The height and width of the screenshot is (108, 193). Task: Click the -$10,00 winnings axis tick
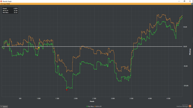pos(186,86)
